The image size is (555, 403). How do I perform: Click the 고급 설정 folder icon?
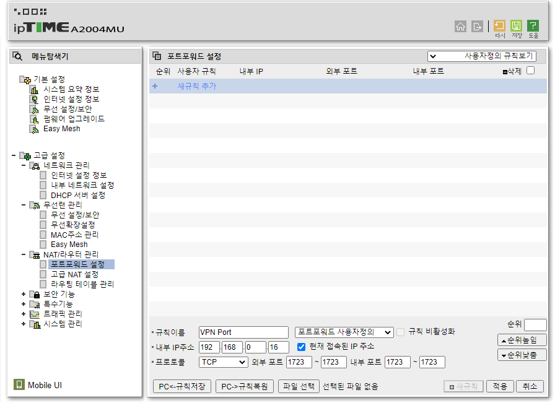(25, 155)
